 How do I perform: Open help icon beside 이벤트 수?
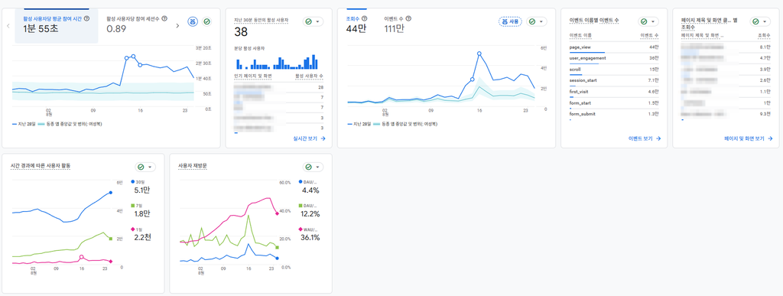408,18
